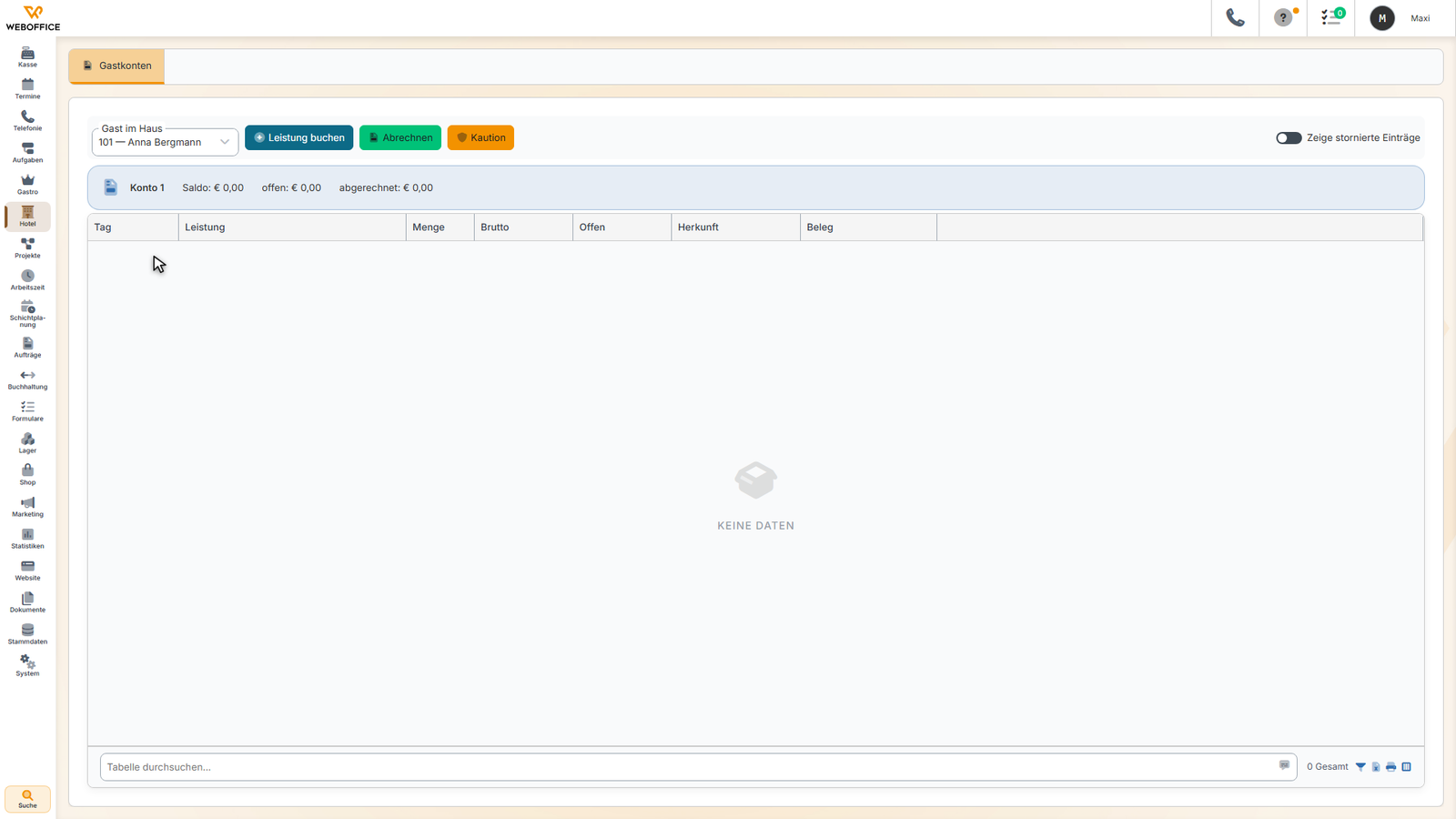
Task: Open the help question mark icon
Action: [x=1283, y=18]
